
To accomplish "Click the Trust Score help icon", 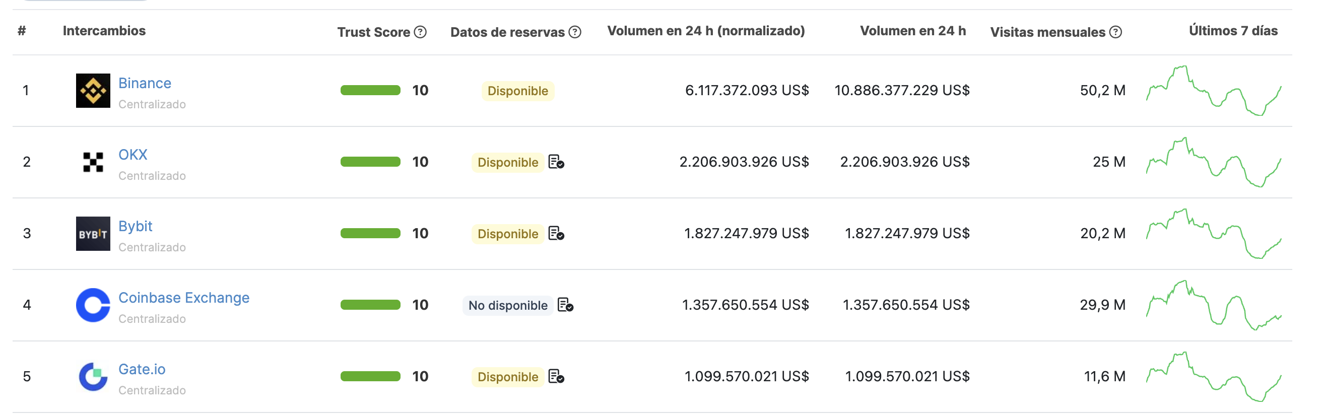I will (420, 32).
